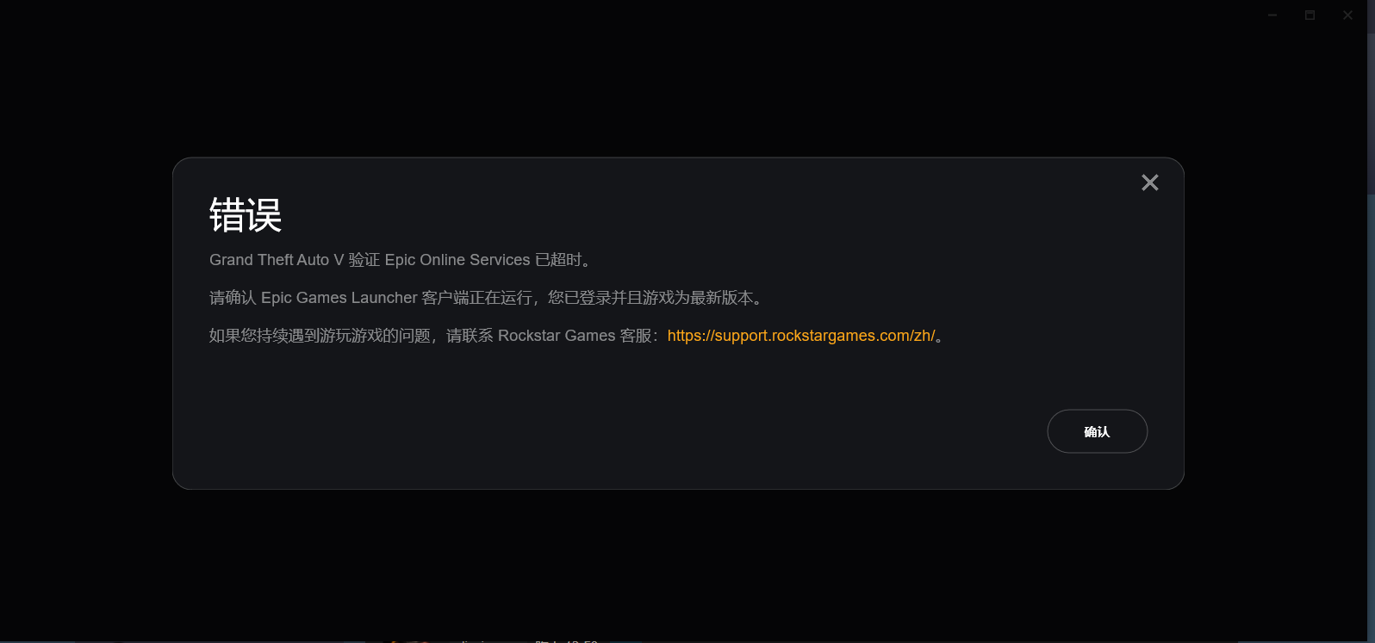Click the Epic Online Services timeout message

pos(400,260)
